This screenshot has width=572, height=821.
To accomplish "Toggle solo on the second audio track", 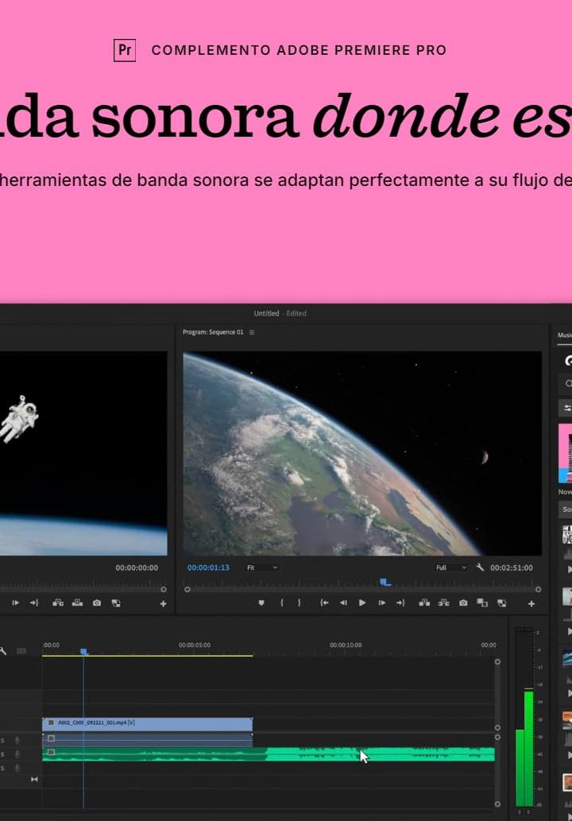I will [x=2, y=754].
